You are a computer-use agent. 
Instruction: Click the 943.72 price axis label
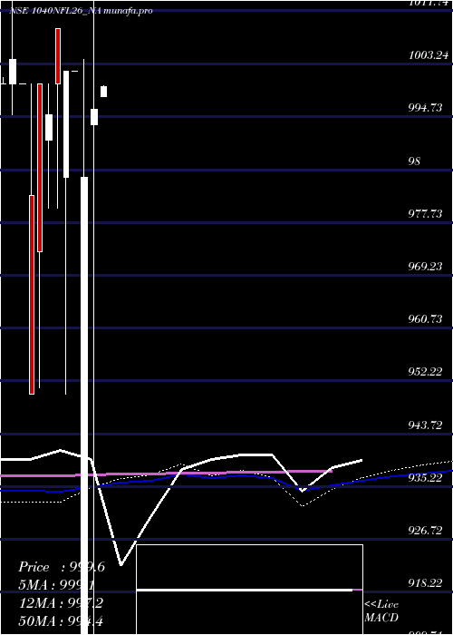tap(425, 425)
